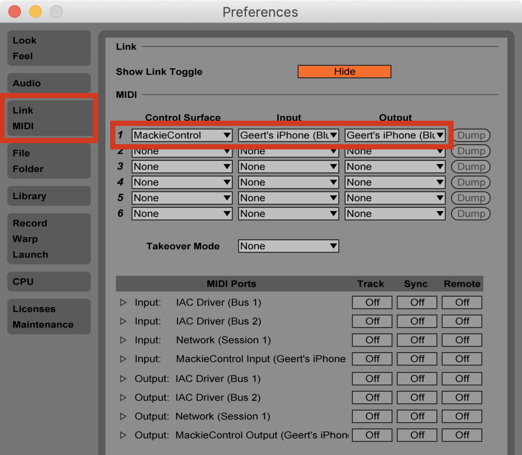Open the CPU preferences tab
522x455 pixels.
(x=49, y=282)
